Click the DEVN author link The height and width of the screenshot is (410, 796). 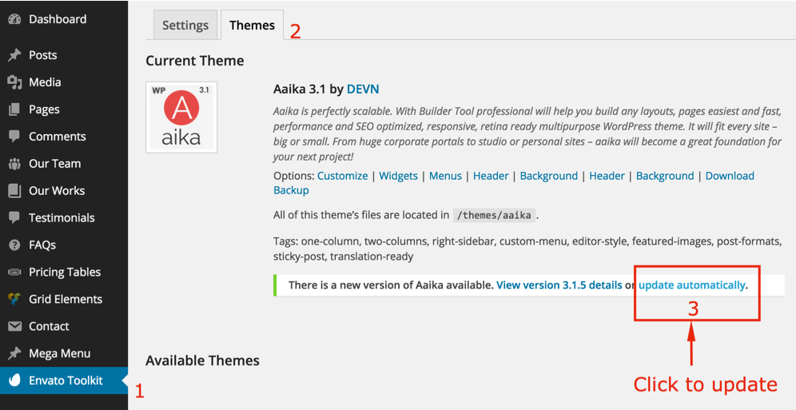(363, 90)
